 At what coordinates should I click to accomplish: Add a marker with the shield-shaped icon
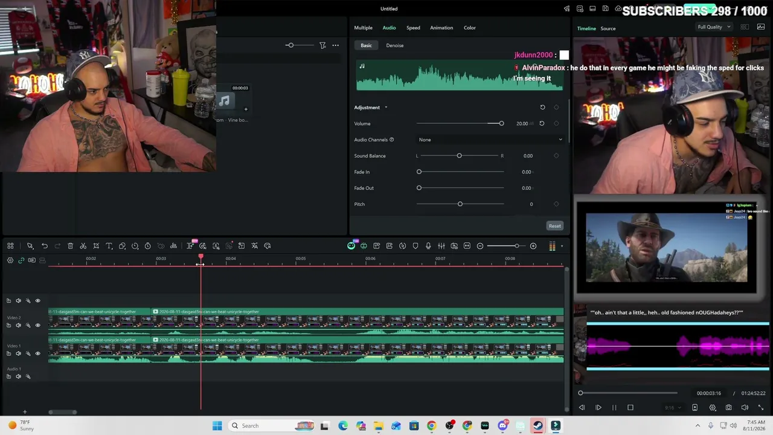415,246
